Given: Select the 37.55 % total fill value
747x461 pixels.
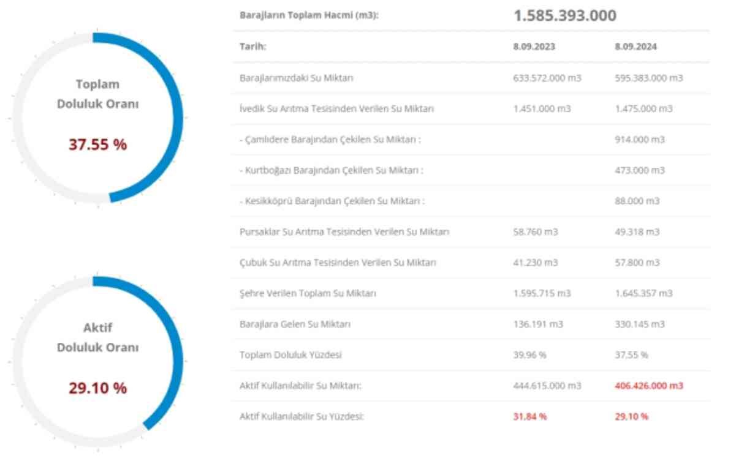Looking at the screenshot, I should click(x=97, y=145).
